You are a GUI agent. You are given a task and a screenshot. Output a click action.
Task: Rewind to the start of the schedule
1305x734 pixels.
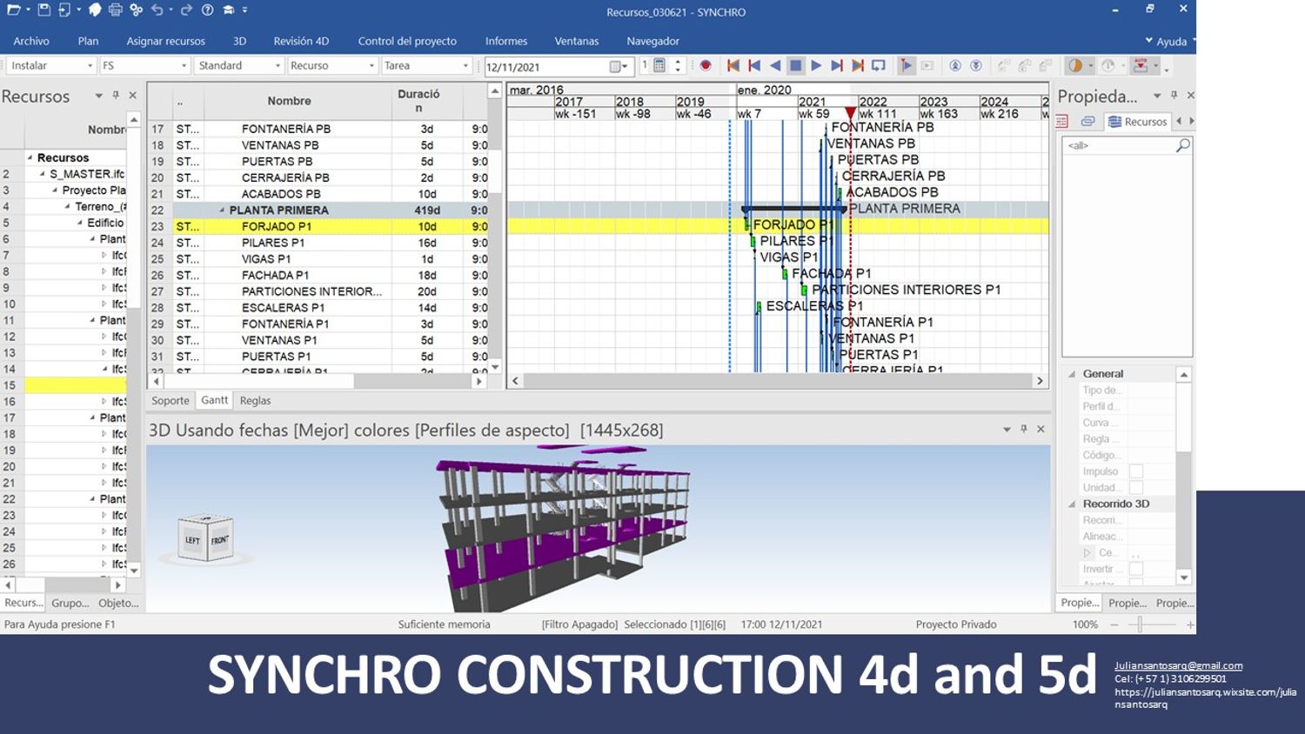click(733, 66)
